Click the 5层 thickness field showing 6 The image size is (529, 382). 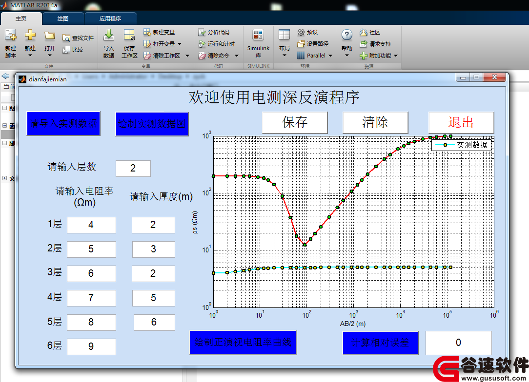coord(154,323)
